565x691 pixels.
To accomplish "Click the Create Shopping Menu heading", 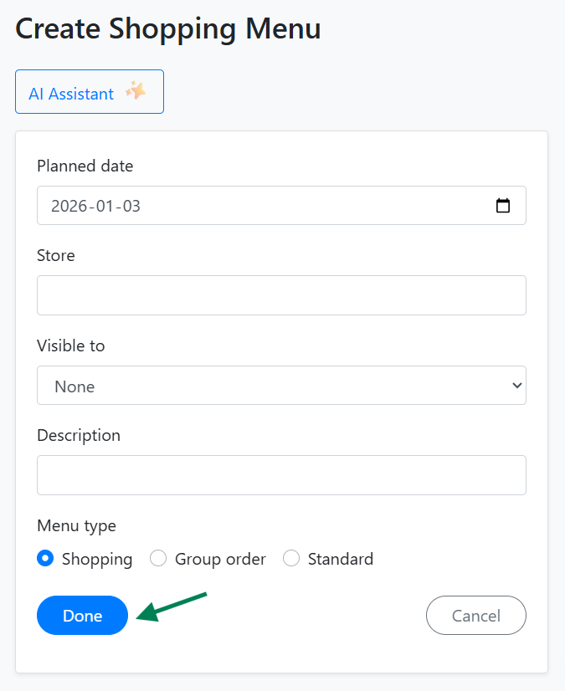I will click(x=167, y=28).
